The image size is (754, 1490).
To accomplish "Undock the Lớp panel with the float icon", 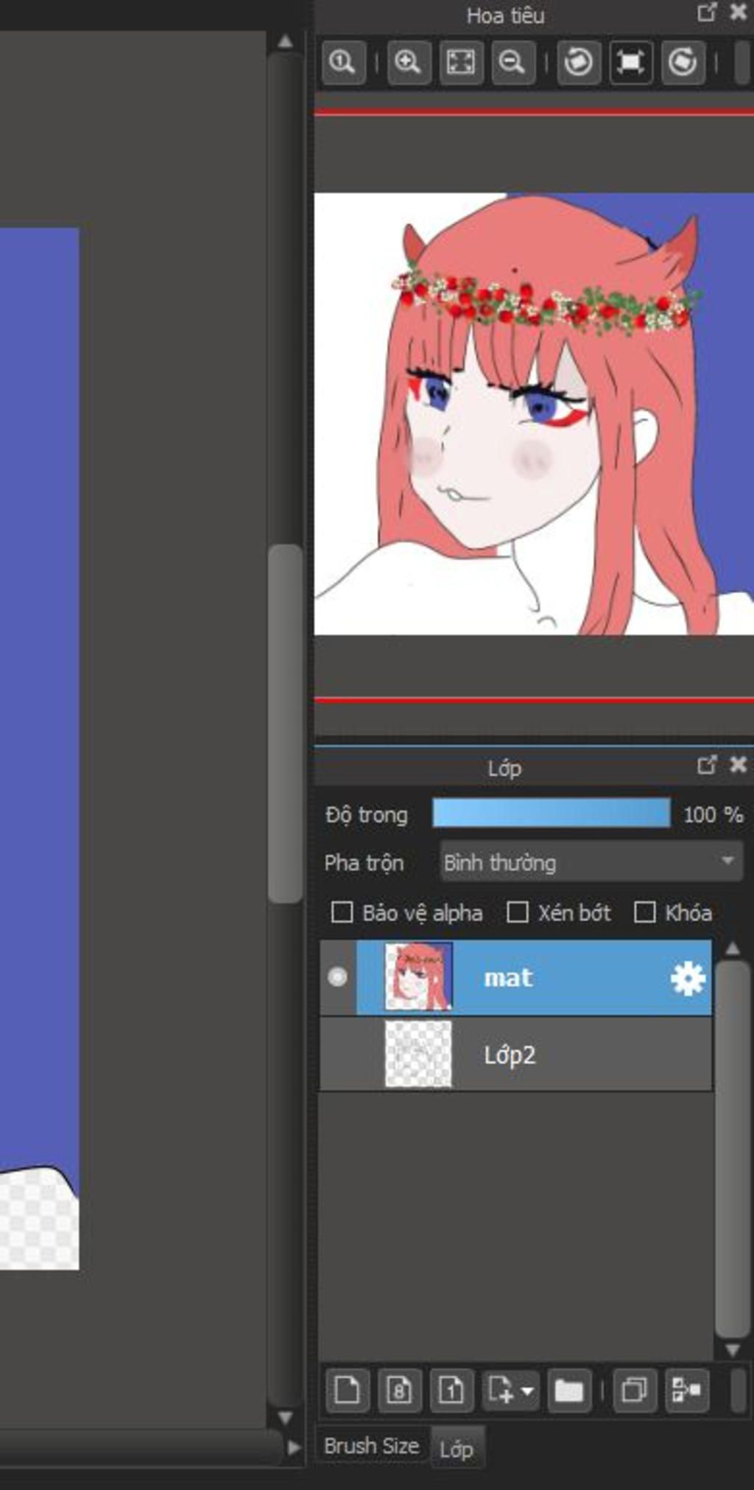I will [707, 765].
